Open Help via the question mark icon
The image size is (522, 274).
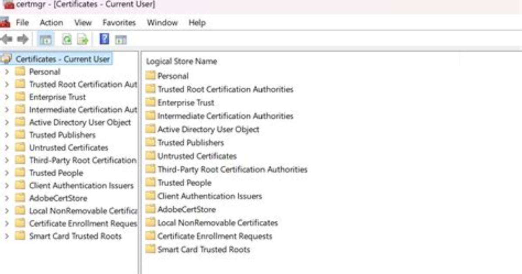pos(104,39)
